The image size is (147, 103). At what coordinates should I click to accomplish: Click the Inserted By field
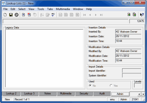coord(128,32)
